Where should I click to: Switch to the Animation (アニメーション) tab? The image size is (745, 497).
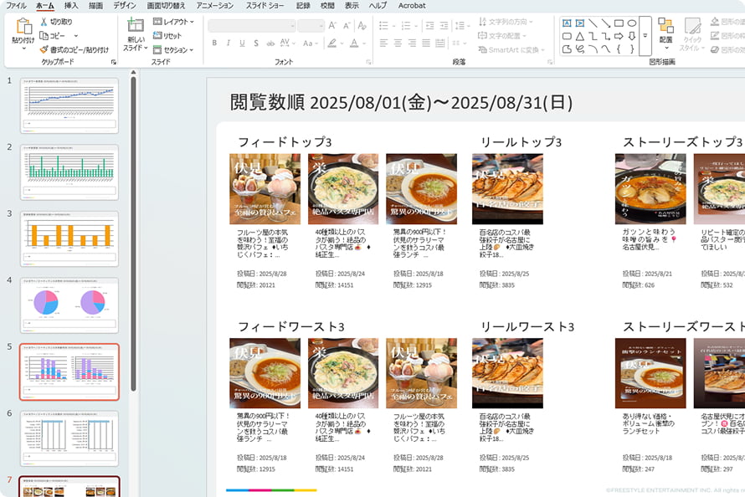pyautogui.click(x=215, y=5)
